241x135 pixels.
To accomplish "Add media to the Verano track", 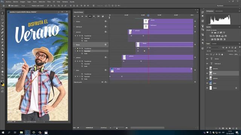I will (x=195, y=21).
